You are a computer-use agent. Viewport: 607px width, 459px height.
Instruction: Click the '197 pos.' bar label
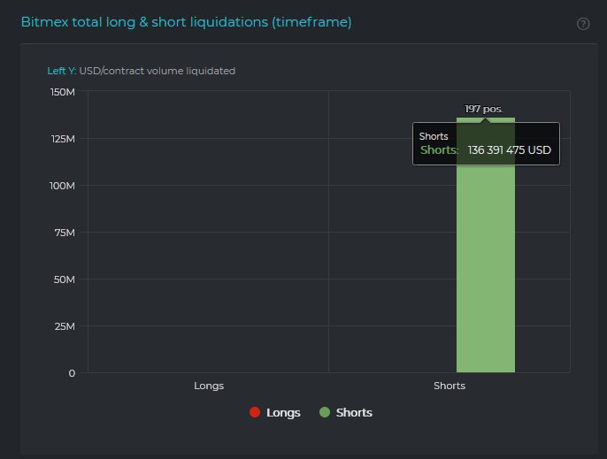click(x=483, y=109)
